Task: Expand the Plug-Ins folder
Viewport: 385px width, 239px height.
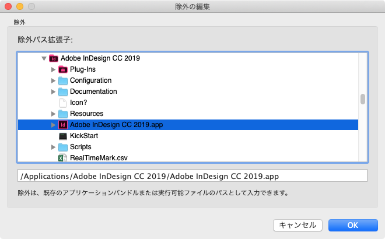Action: tap(53, 69)
